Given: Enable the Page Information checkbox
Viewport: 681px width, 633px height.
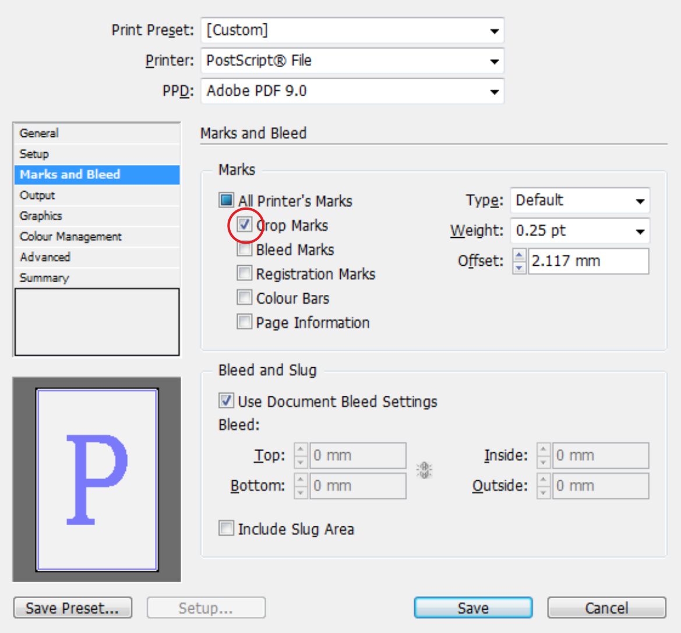Looking at the screenshot, I should click(x=245, y=322).
